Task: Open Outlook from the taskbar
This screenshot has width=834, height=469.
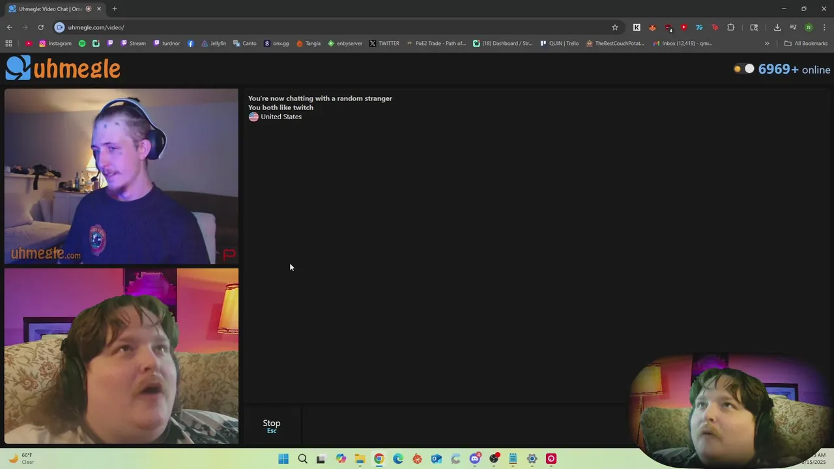Action: (x=437, y=459)
